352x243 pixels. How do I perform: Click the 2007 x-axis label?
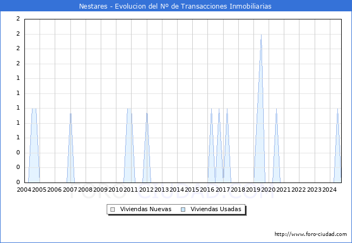point(70,190)
